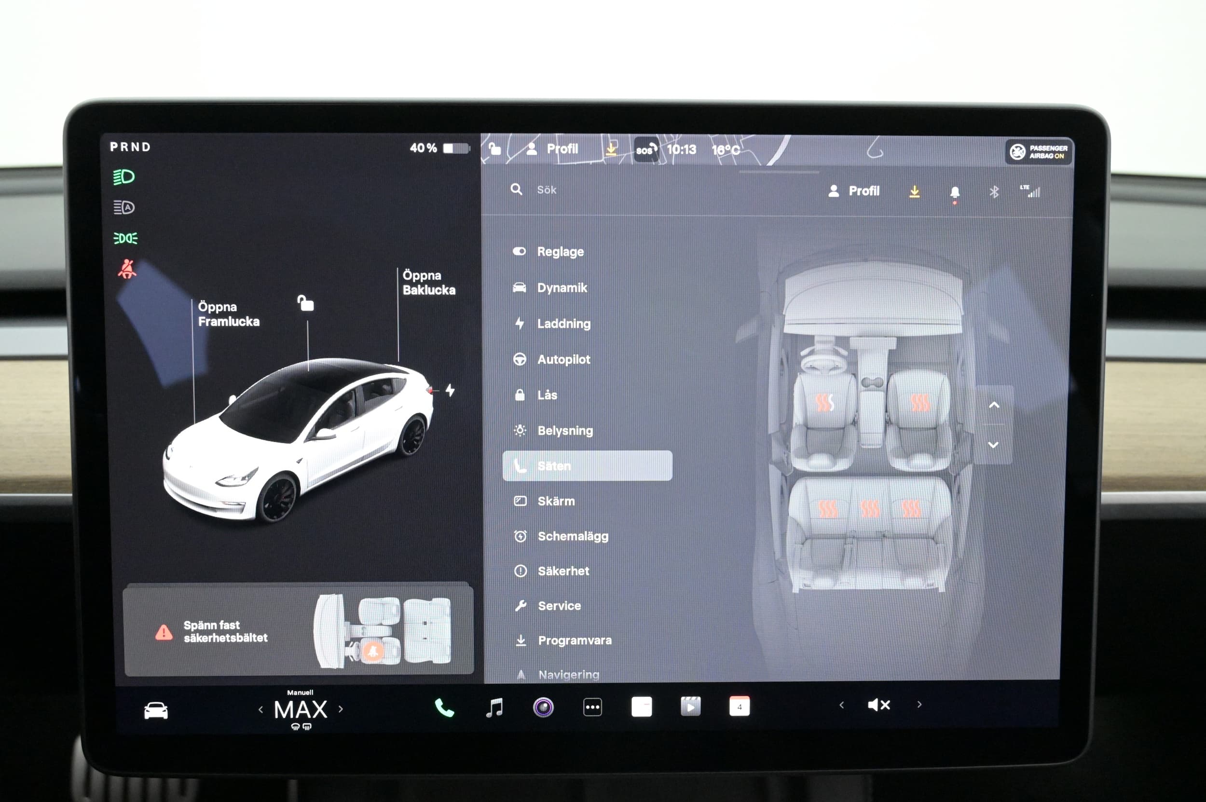The image size is (1206, 802).
Task: Tap the car controls icon
Action: (x=155, y=710)
